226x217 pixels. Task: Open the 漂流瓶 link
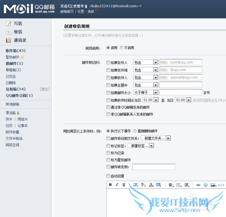tap(11, 113)
